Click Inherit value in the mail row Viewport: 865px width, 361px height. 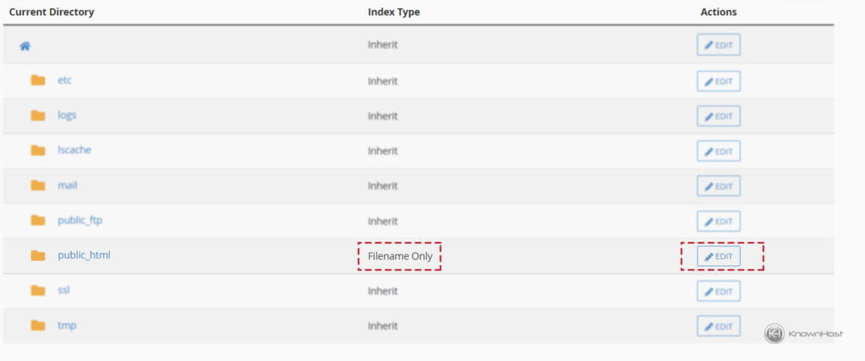(x=383, y=186)
